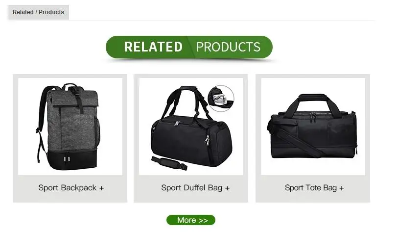Click the green More >> button
420x232 pixels.
[191, 220]
